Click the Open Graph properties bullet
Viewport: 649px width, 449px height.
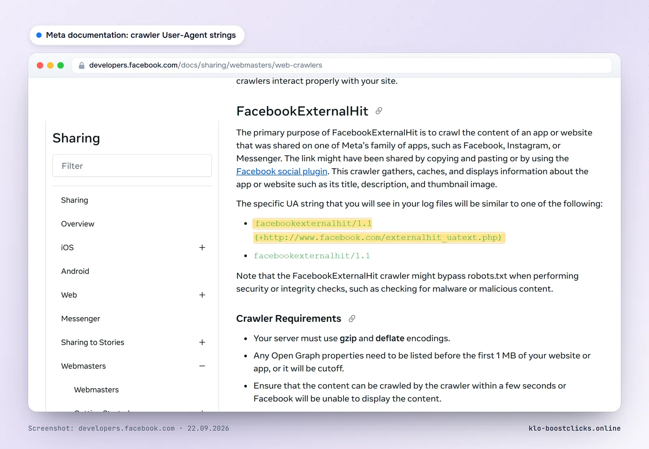[x=422, y=362]
